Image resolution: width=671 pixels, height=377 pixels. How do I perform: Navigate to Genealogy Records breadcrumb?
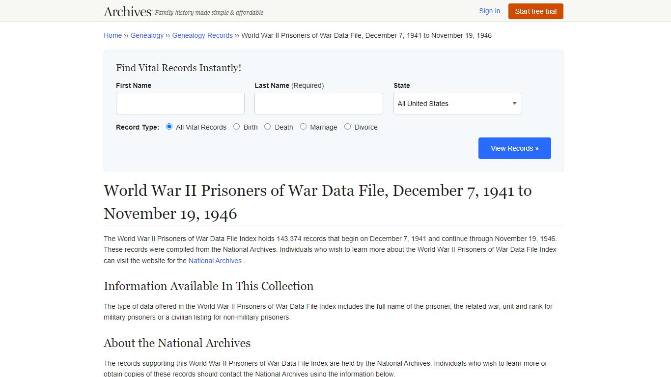[x=202, y=35]
